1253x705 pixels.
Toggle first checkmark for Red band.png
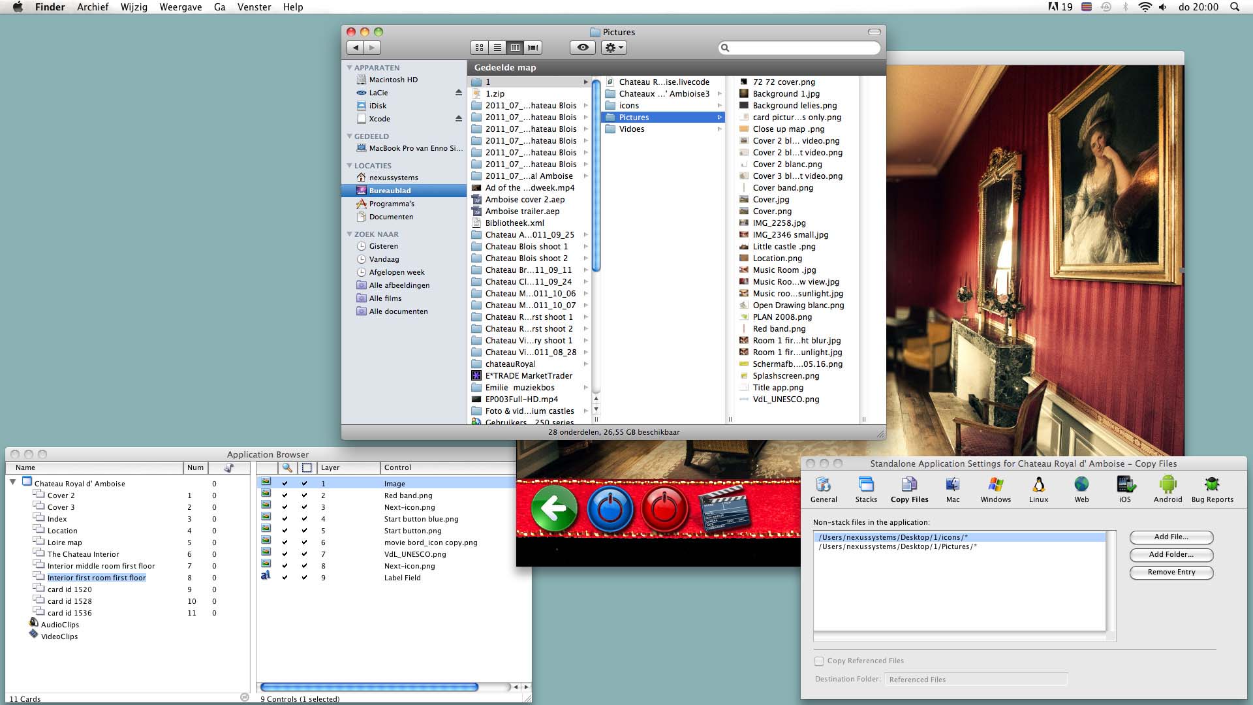285,496
